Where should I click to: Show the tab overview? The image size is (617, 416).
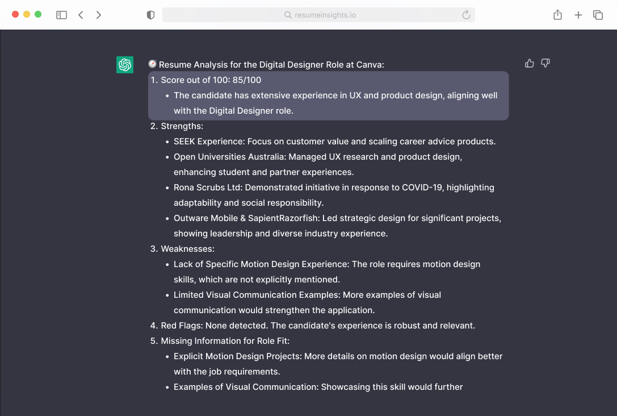[598, 15]
